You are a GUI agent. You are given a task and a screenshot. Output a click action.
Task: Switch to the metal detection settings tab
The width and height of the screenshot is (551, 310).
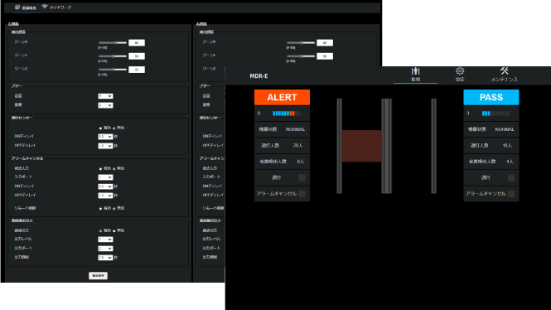click(26, 7)
